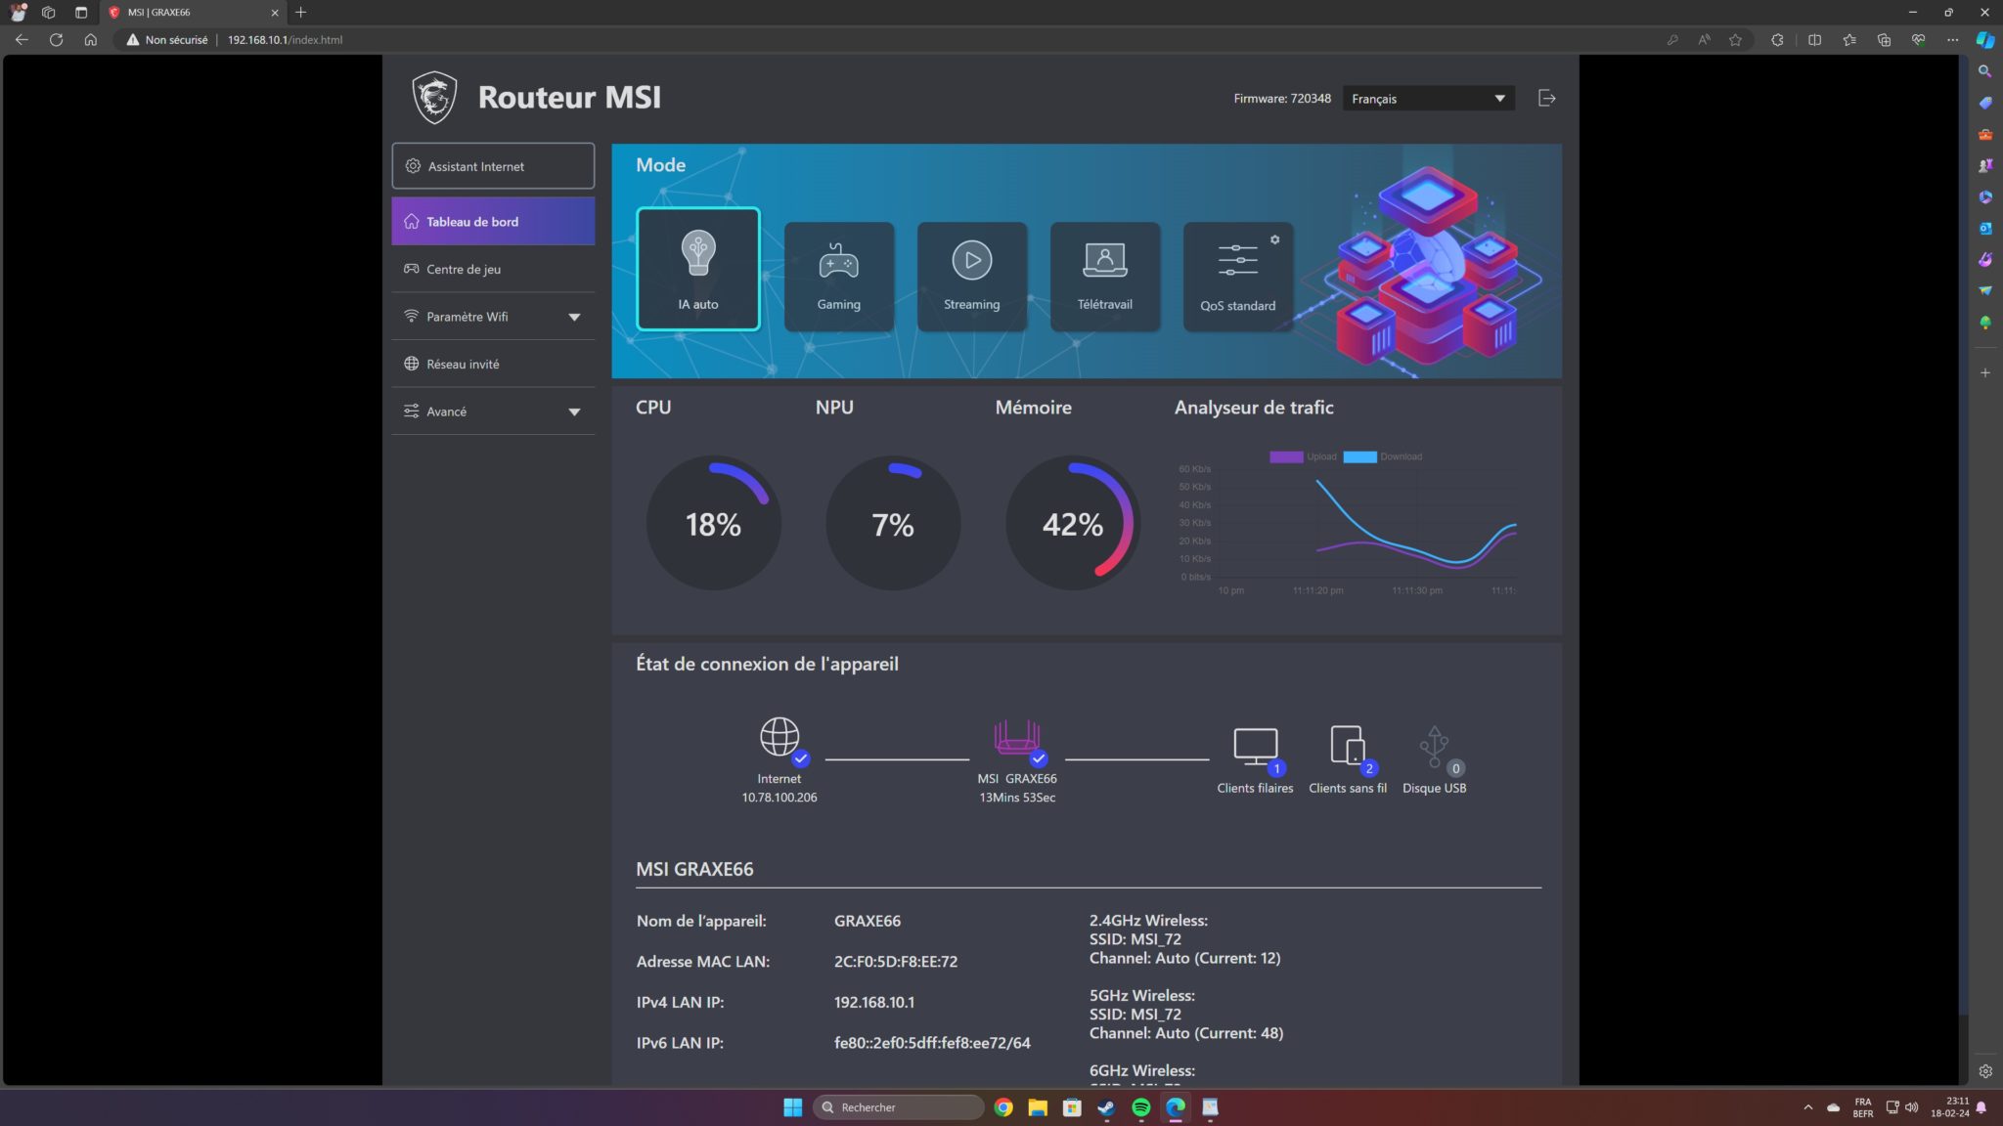
Task: Open Edge sidebar settings gear
Action: coord(1984,1071)
